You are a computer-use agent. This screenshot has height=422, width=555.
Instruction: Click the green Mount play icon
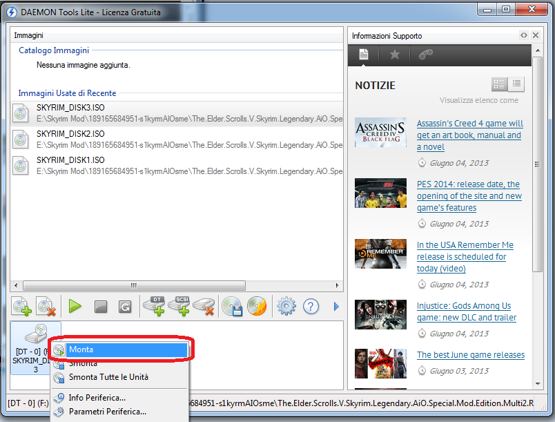(x=75, y=306)
